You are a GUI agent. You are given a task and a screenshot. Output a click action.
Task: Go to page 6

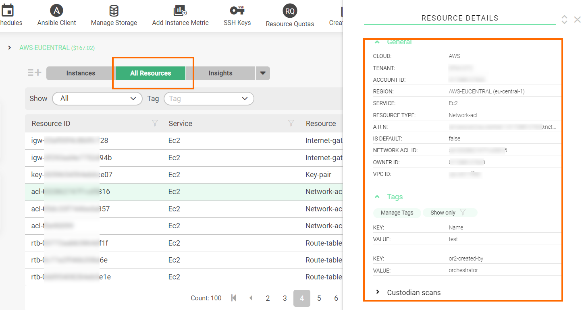click(336, 298)
